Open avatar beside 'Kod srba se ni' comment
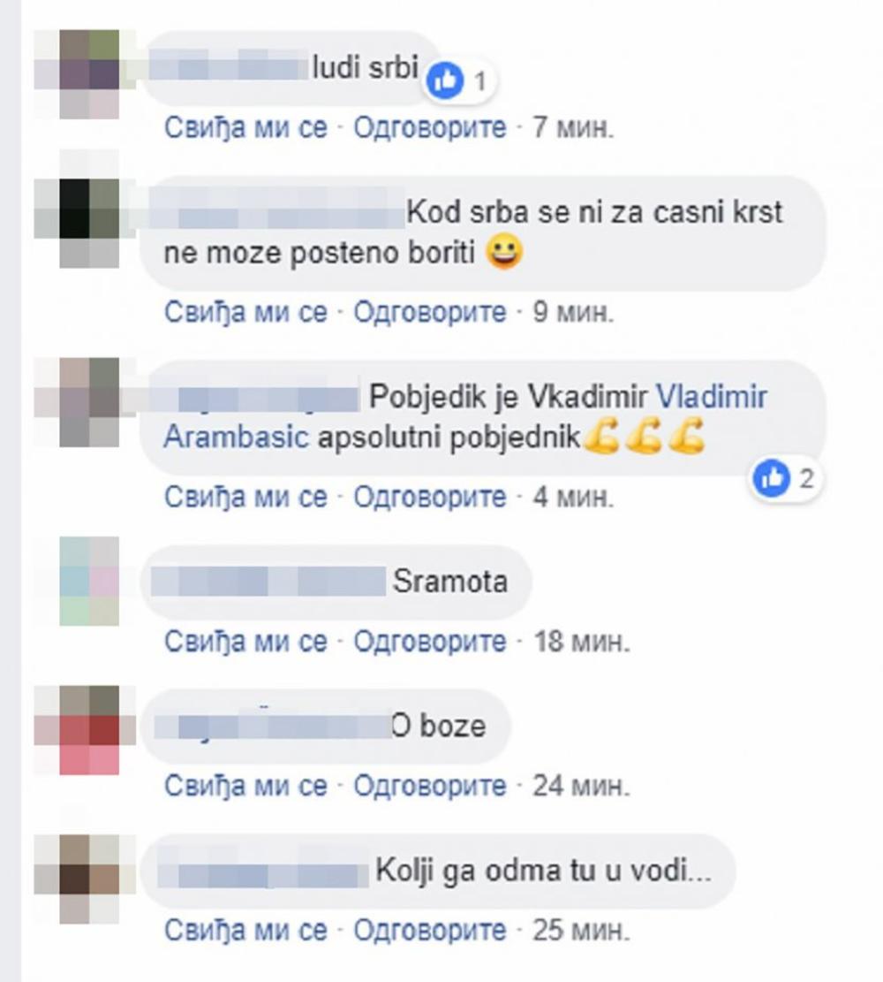The image size is (883, 982). (x=89, y=224)
